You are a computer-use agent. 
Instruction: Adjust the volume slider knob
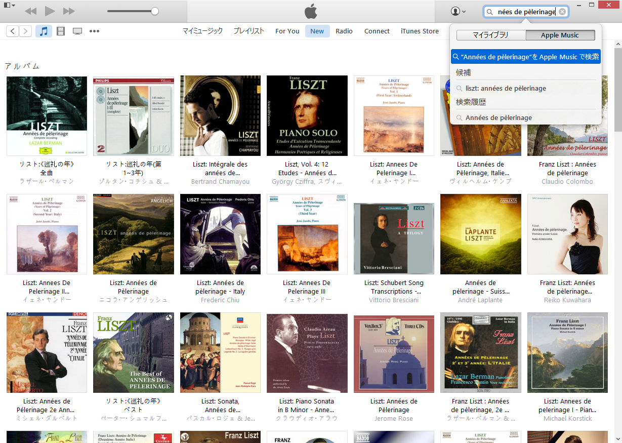pos(155,11)
